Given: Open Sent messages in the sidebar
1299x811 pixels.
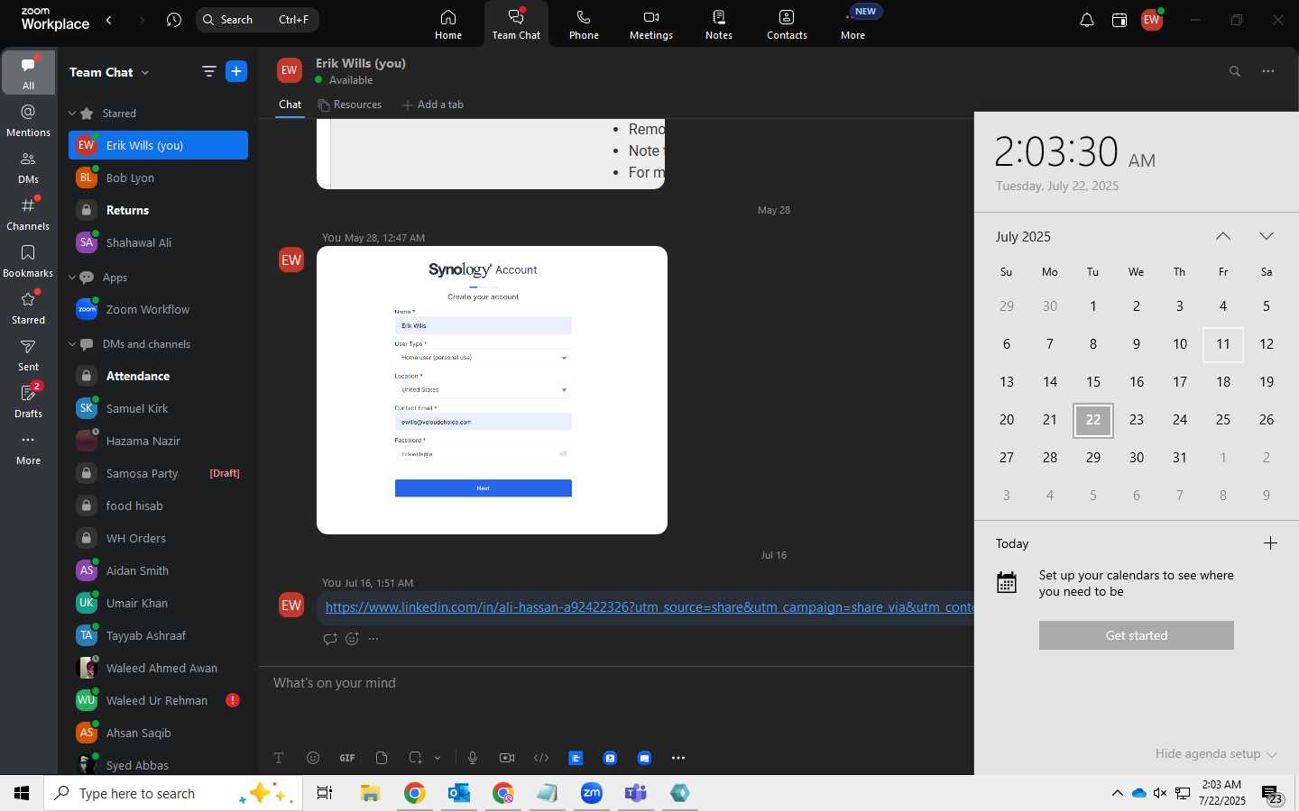Looking at the screenshot, I should (29, 354).
